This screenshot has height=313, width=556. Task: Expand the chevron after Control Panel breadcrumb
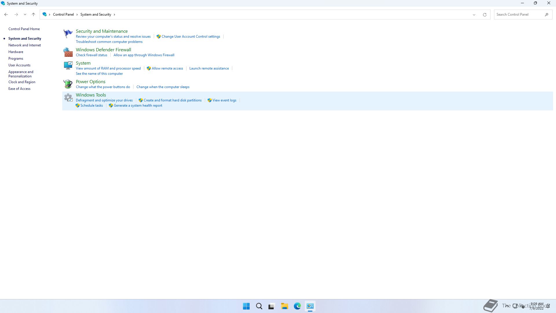pyautogui.click(x=77, y=14)
